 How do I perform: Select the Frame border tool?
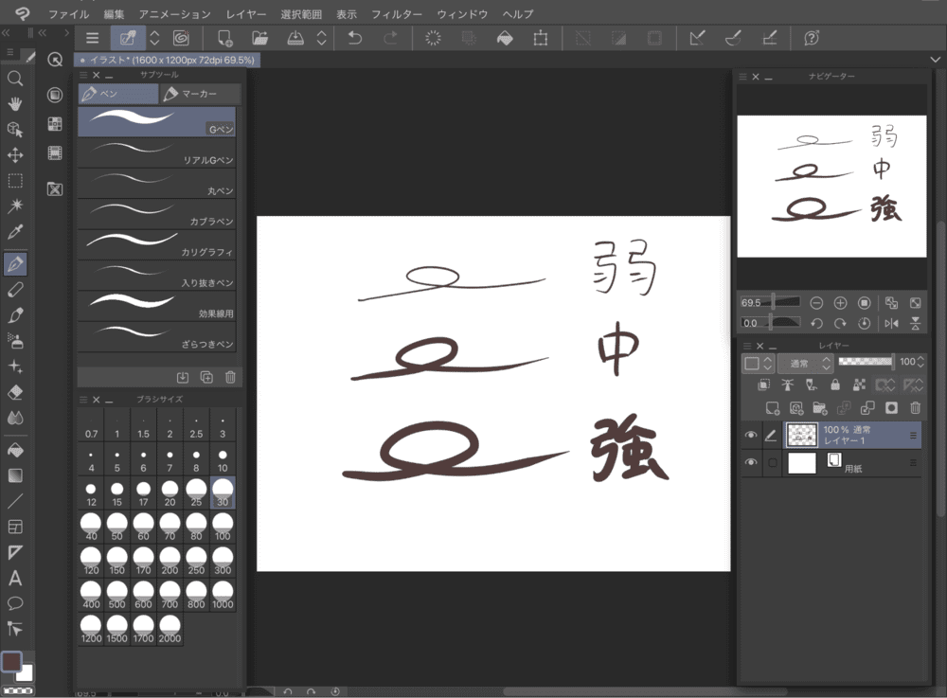[x=15, y=528]
